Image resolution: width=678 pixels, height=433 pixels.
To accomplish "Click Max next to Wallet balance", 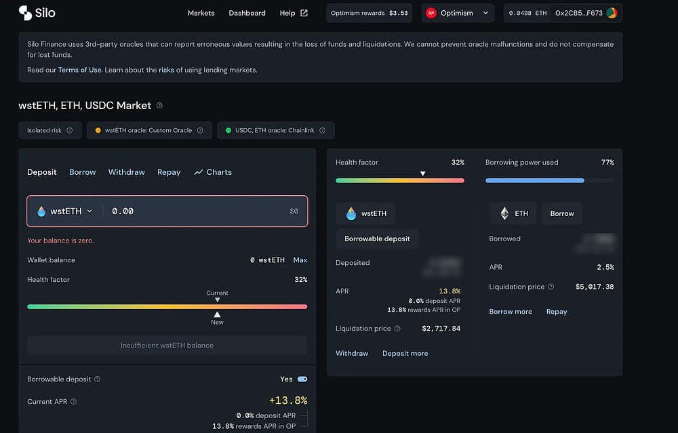I will click(300, 260).
